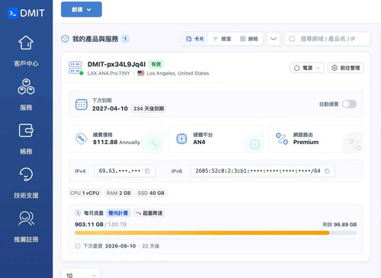Expand the chevron filter dropdown beside view tabs
This screenshot has width=381, height=278.
click(274, 39)
